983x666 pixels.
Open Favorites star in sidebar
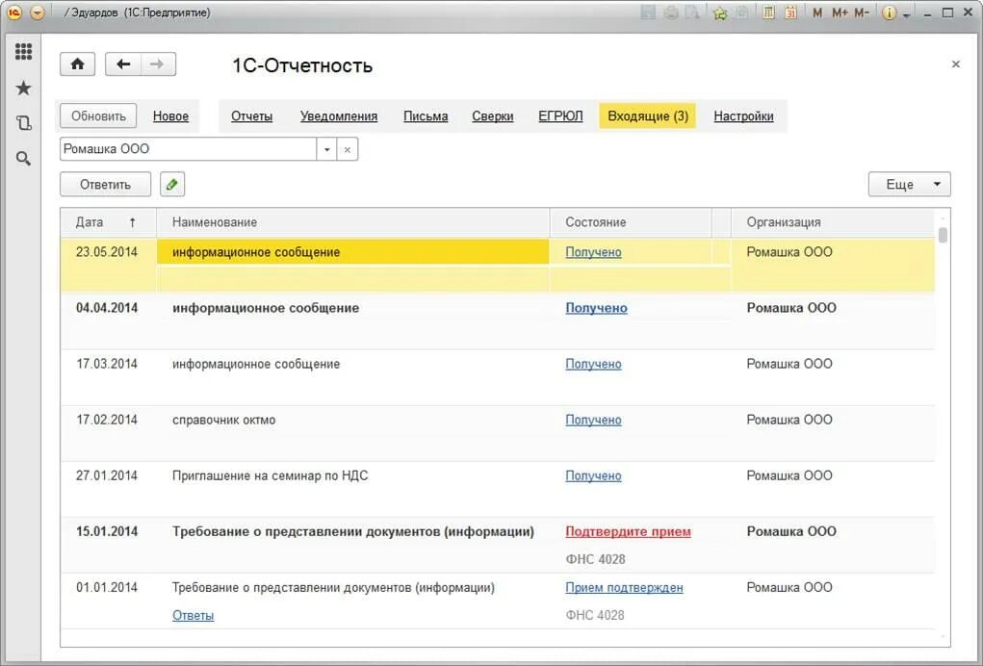pyautogui.click(x=23, y=88)
